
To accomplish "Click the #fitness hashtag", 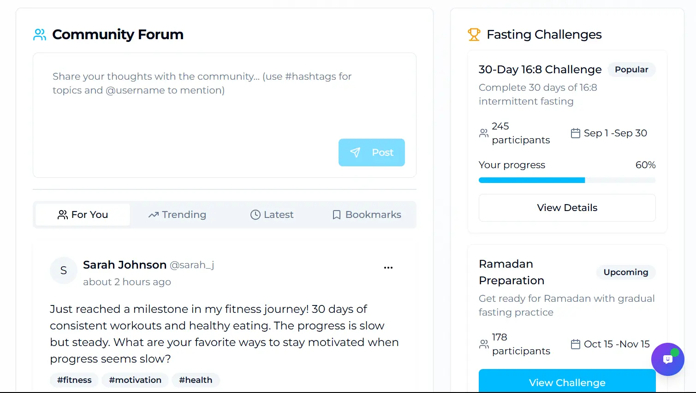I will [74, 380].
